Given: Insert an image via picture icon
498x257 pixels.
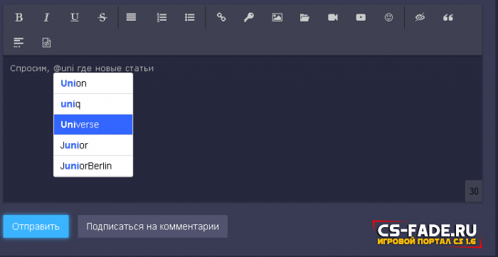Looking at the screenshot, I should 277,18.
